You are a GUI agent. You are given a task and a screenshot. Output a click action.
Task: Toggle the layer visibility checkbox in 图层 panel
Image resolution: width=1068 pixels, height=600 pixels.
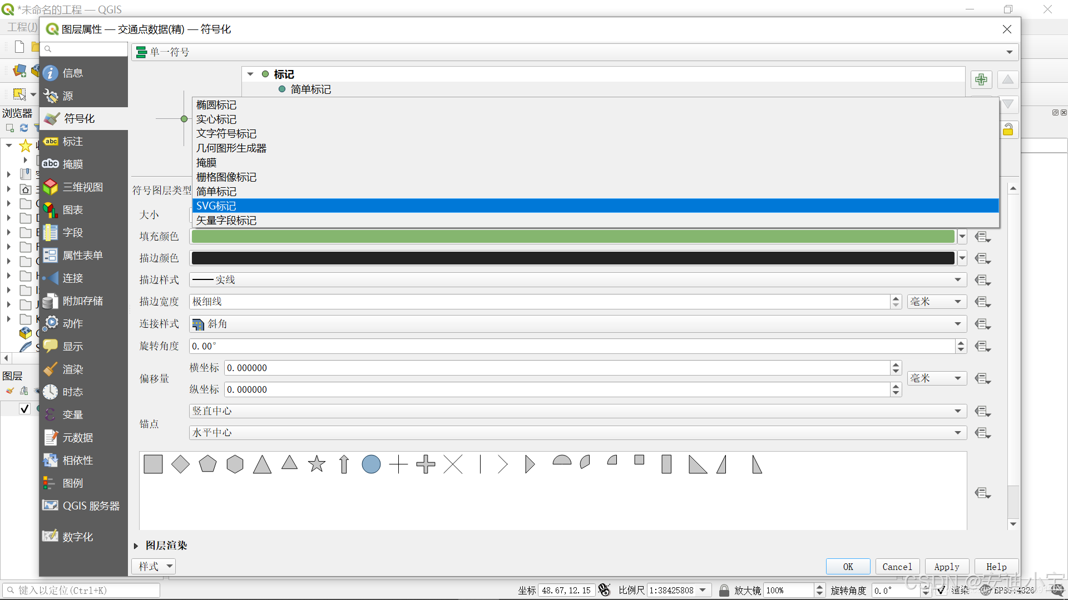click(24, 409)
